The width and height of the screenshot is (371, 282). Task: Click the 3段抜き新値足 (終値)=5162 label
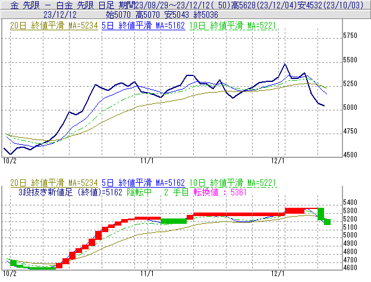[70, 192]
